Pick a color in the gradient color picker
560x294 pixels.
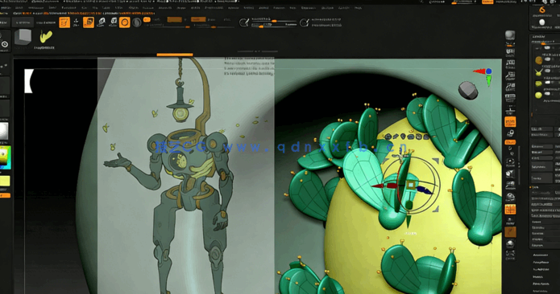(x=6, y=157)
